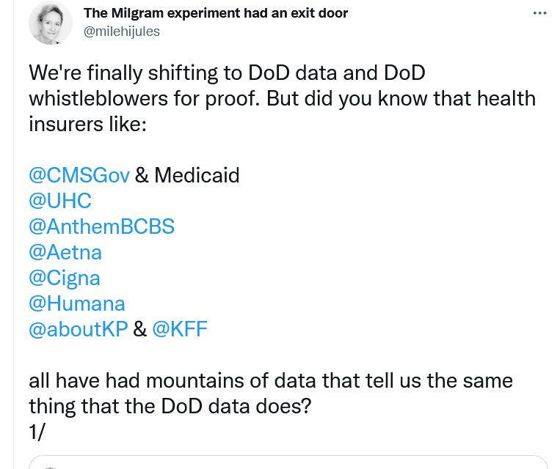560x469 pixels.
Task: Click the ampersand between @aboutKP and @KFF
Action: coord(140,329)
